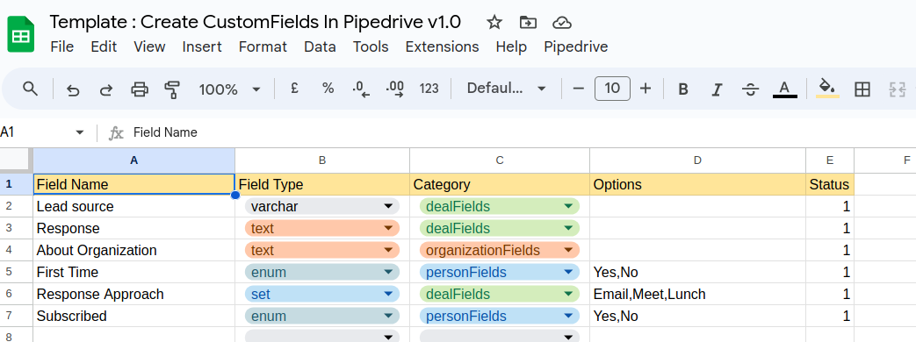
Task: Increase decimal places
Action: 395,89
